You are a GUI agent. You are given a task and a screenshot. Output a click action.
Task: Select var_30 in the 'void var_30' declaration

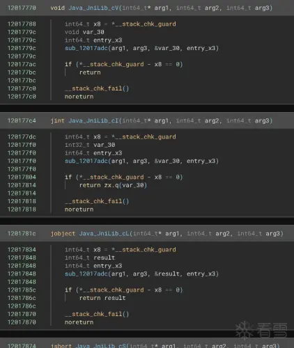(93, 32)
